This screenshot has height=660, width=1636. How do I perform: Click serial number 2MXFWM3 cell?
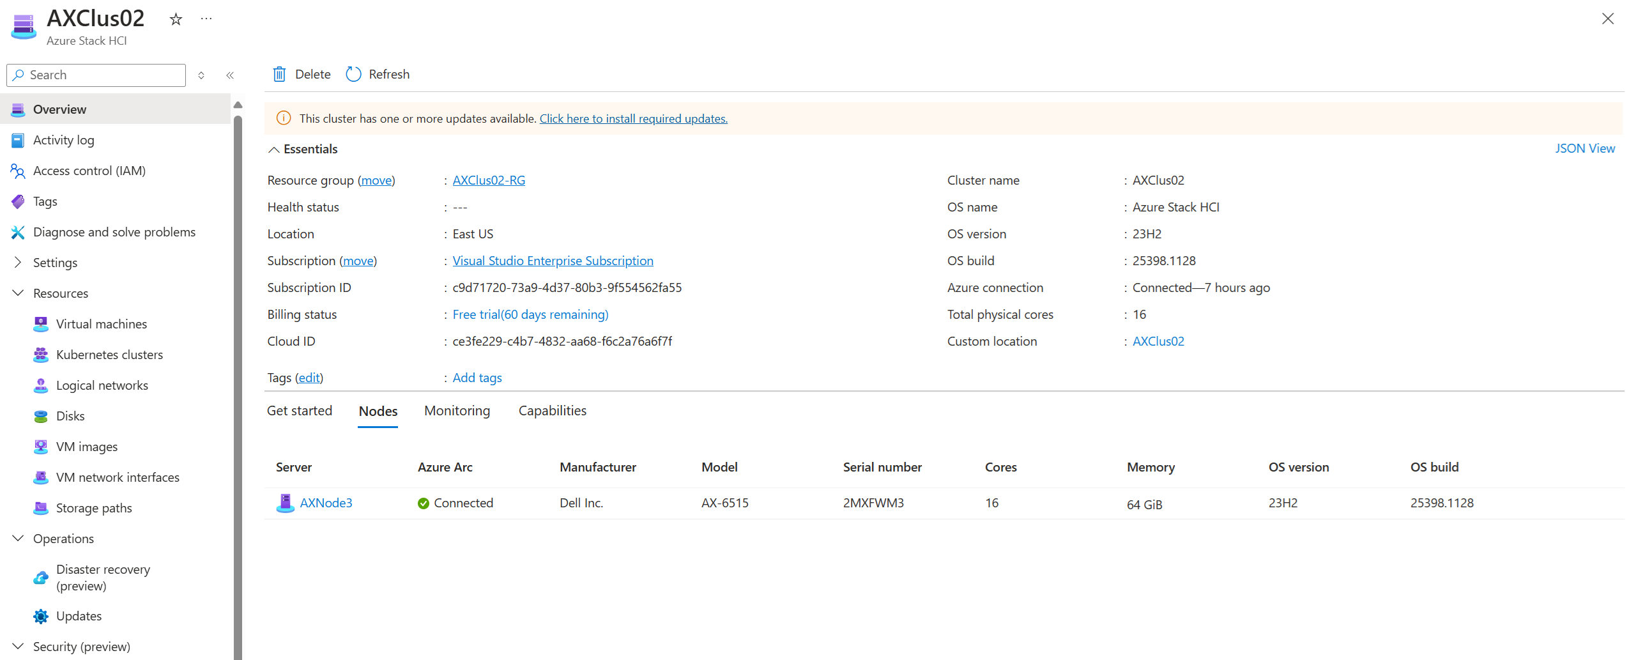click(x=873, y=503)
